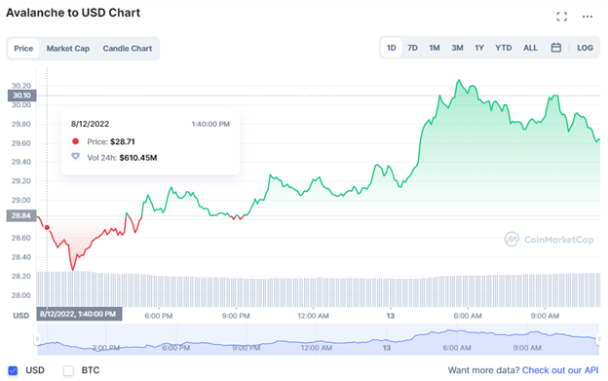Click the Vol 24h: $610.45M tooltip value
The image size is (608, 381).
[122, 158]
